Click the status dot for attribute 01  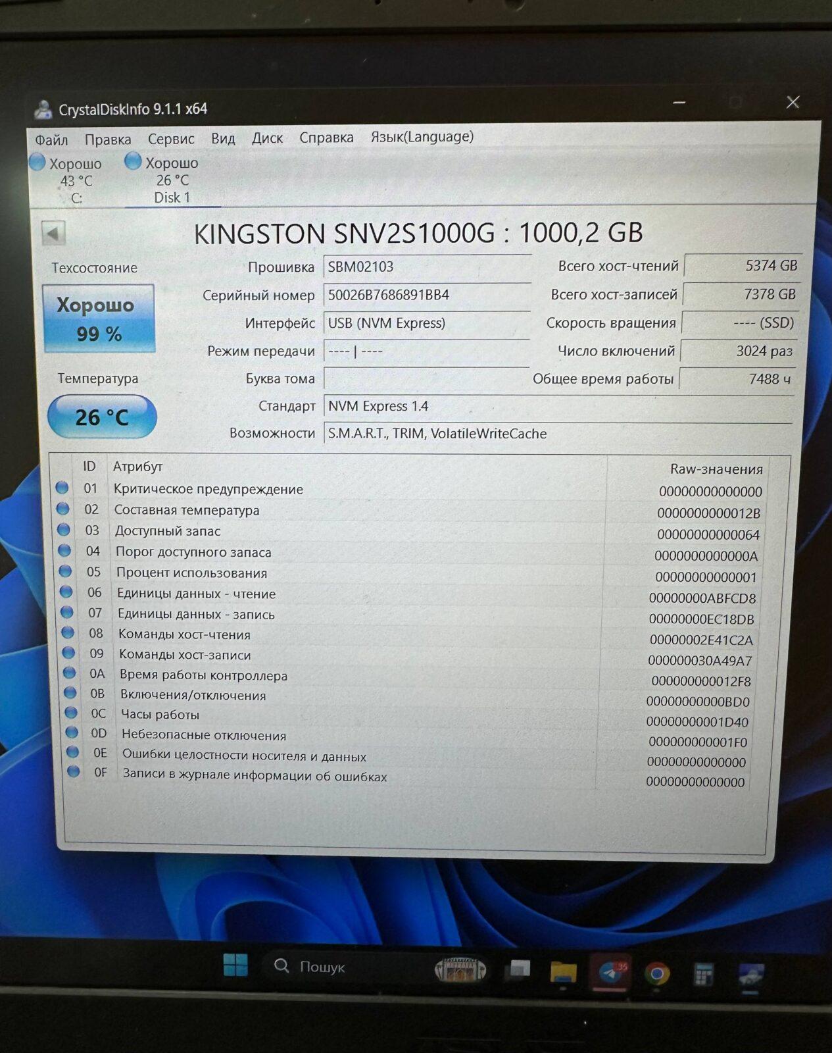tap(62, 488)
